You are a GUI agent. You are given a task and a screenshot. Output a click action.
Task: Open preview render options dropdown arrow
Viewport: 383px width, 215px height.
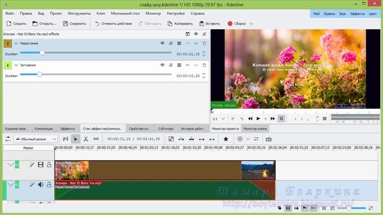[x=248, y=139]
